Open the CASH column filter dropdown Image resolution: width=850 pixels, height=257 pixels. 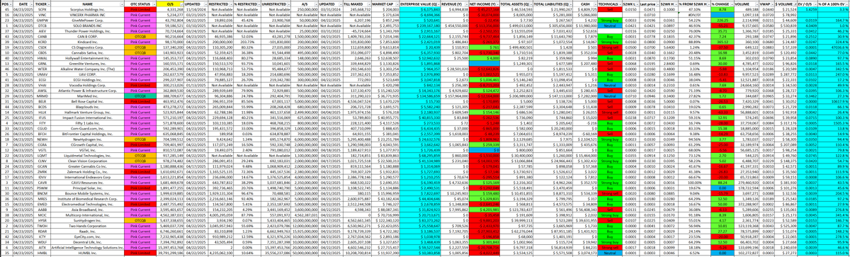596,4
